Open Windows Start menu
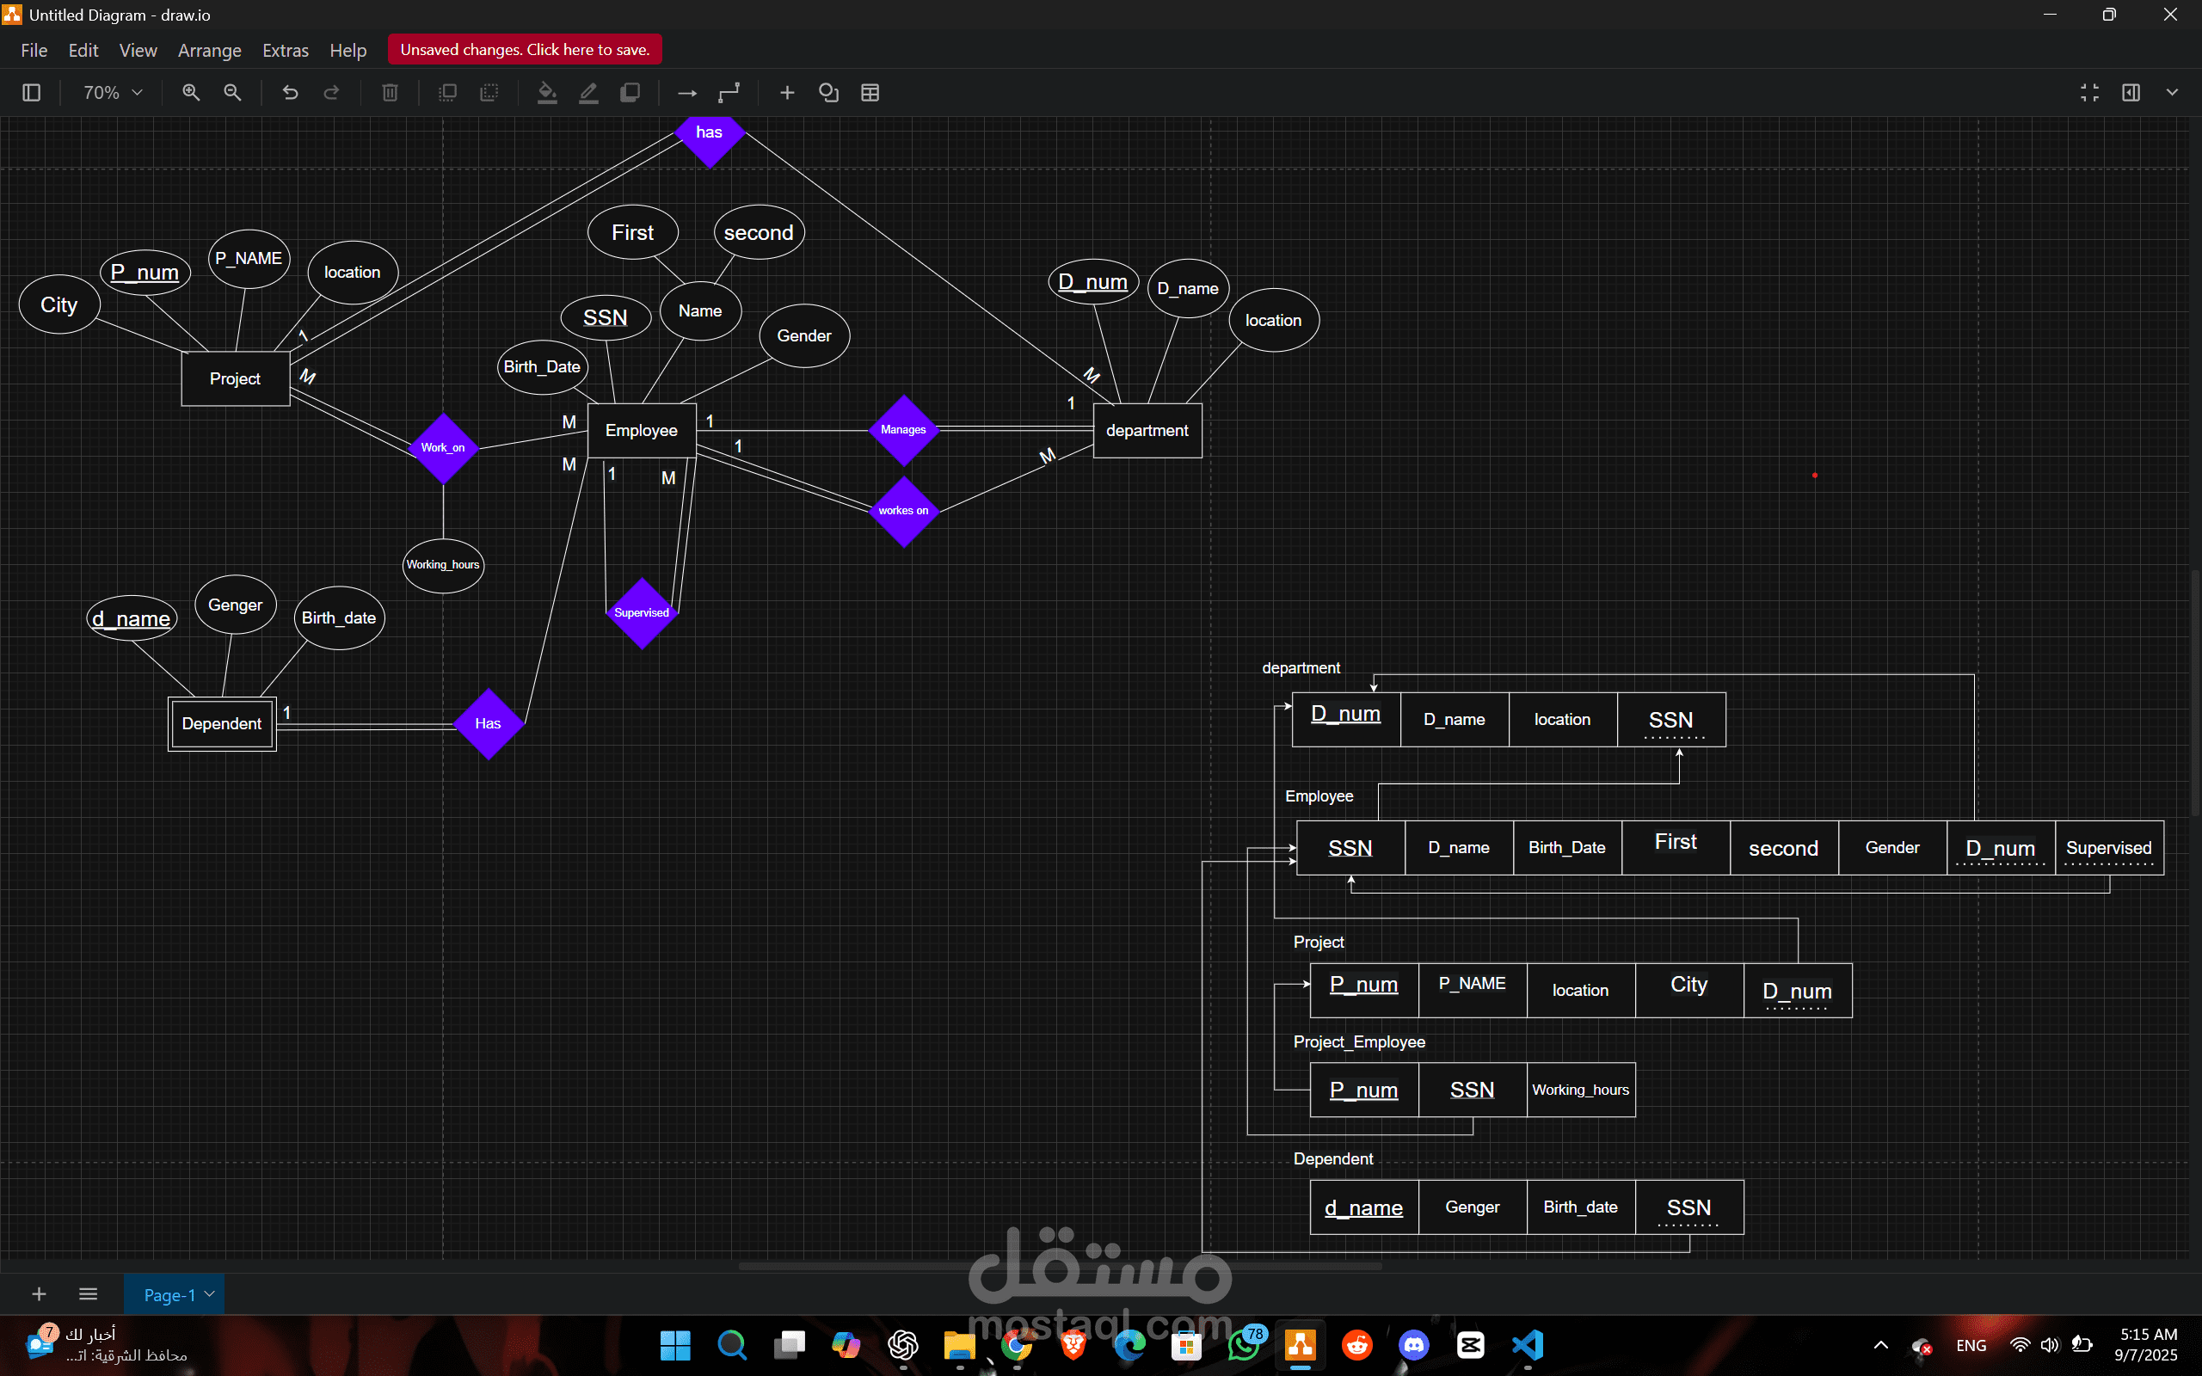This screenshot has width=2202, height=1376. click(x=675, y=1345)
